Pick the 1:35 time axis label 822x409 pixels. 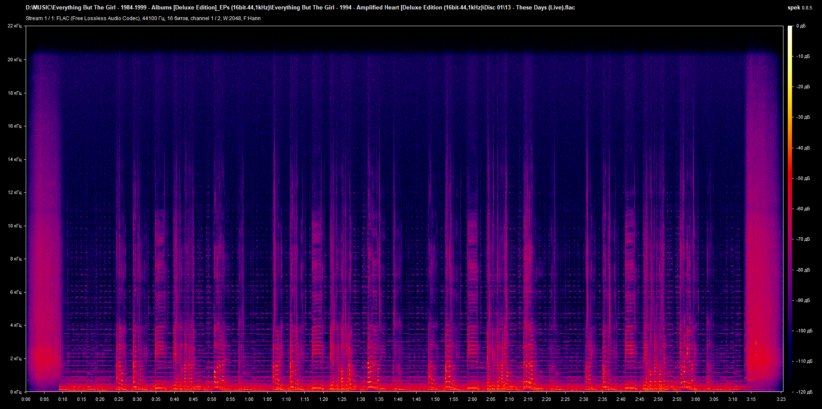coord(379,399)
